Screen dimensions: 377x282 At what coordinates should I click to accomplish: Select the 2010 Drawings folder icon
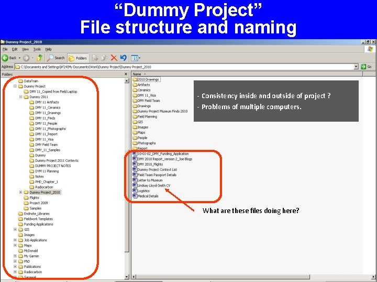pyautogui.click(x=135, y=79)
